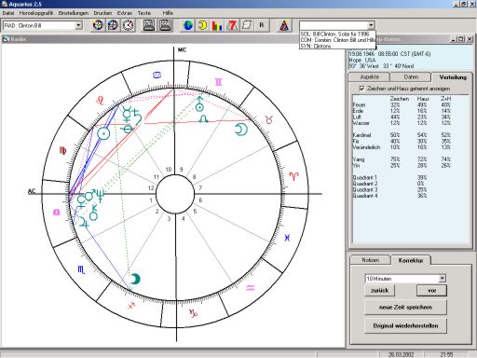Click inside the RAD: Clinton Bill field

39,25
